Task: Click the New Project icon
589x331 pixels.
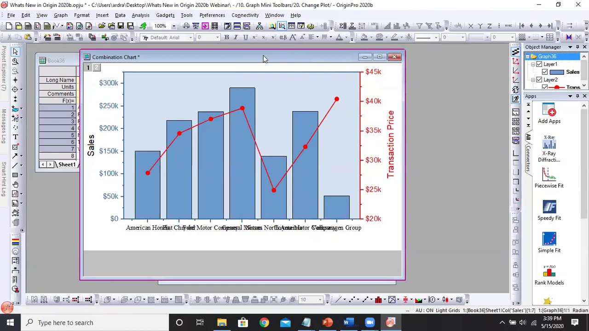Action: pyautogui.click(x=9, y=26)
